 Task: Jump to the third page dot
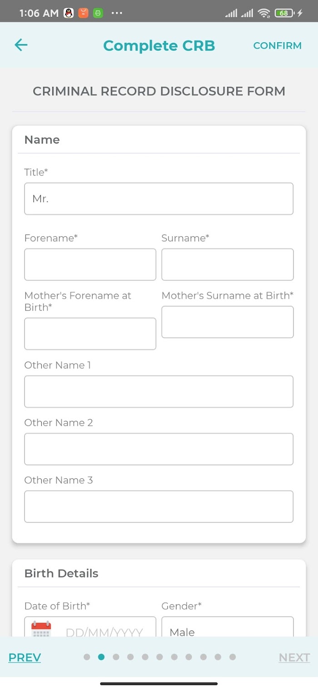116,657
